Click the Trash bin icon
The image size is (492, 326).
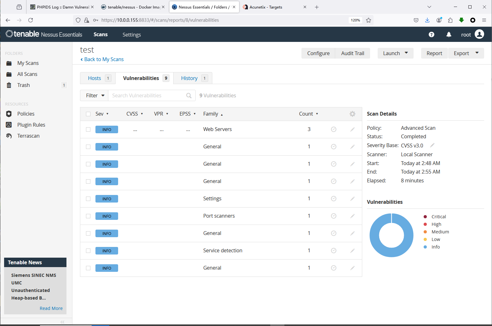[x=9, y=85]
